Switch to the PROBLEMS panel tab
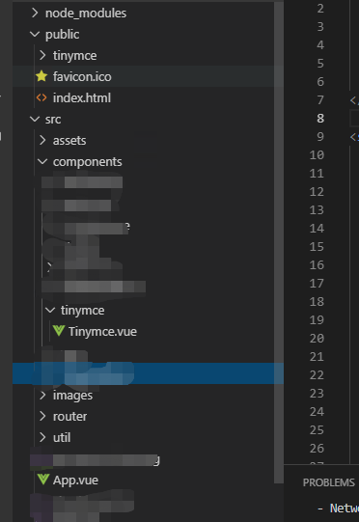Image resolution: width=359 pixels, height=522 pixels. 329,482
